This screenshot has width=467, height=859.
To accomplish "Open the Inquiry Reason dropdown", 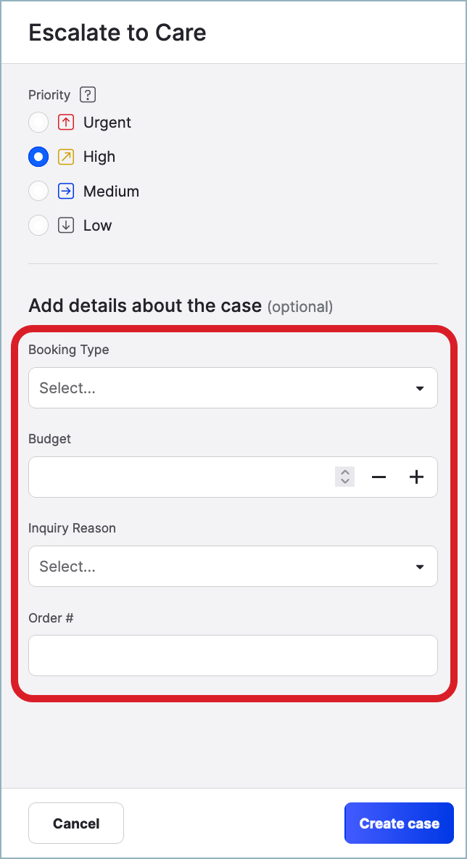I will pyautogui.click(x=218, y=567).
